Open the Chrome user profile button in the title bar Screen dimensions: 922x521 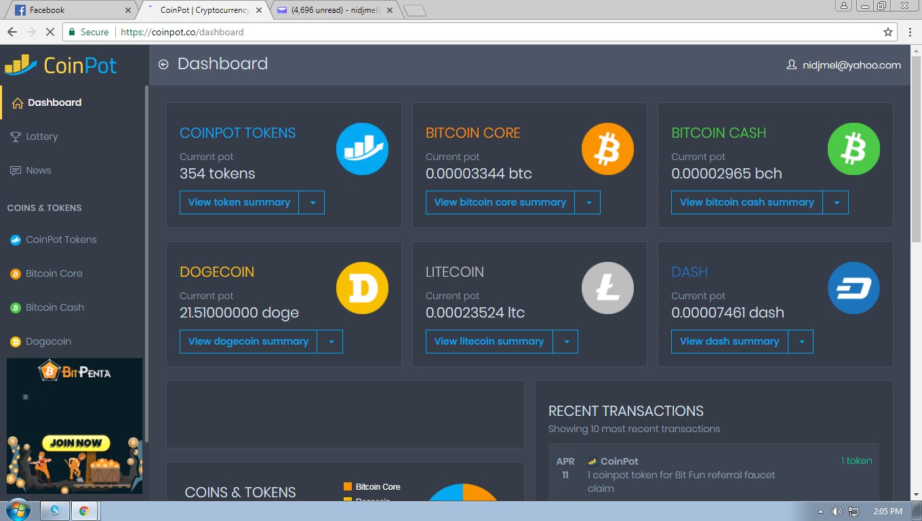[x=844, y=5]
